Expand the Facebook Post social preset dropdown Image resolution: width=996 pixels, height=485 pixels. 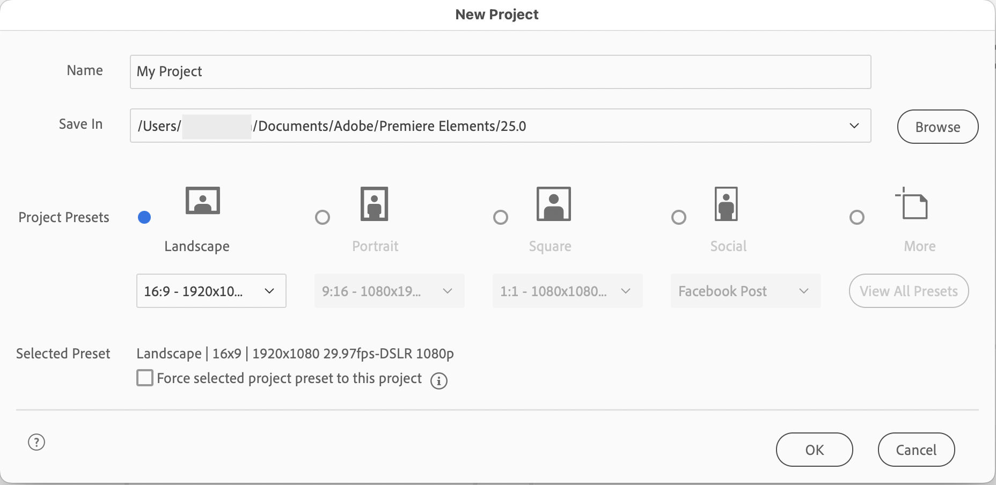click(x=745, y=291)
